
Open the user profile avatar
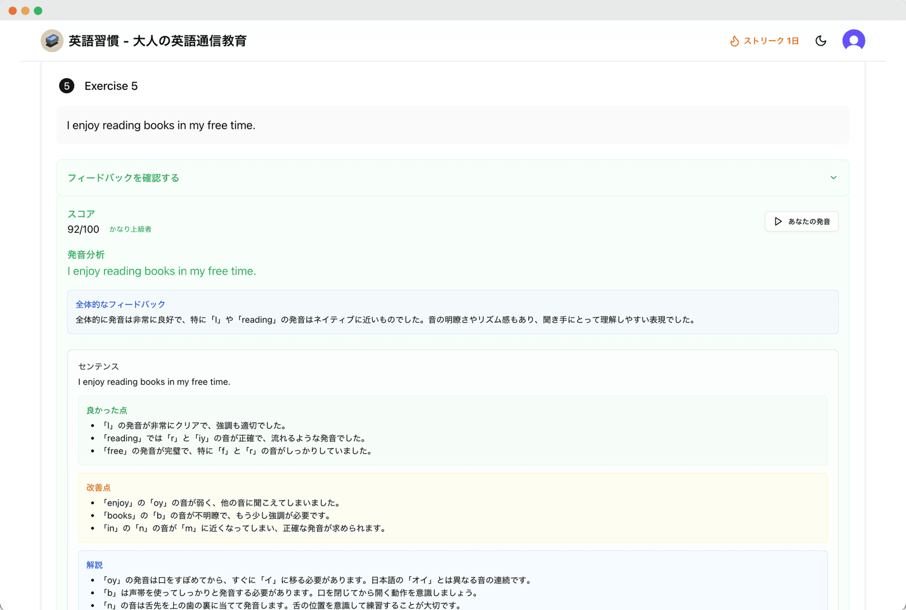[x=853, y=41]
